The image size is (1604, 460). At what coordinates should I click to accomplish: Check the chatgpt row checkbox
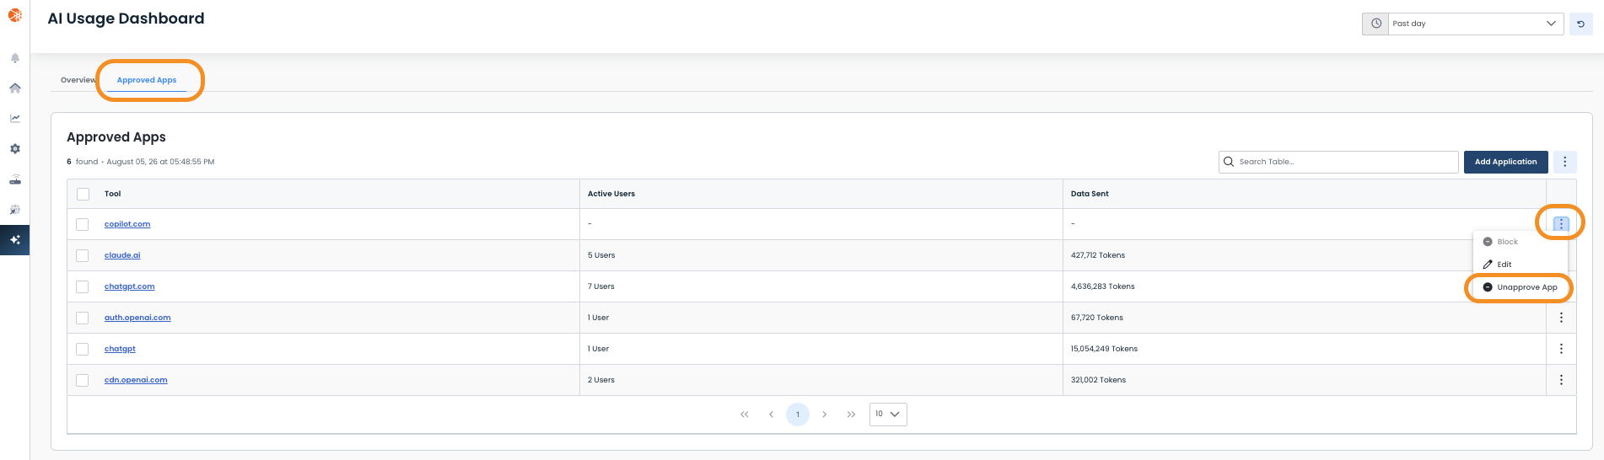[x=83, y=349]
